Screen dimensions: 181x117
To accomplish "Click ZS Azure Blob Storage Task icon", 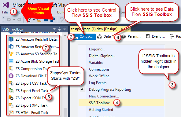I will coord(11,61).
